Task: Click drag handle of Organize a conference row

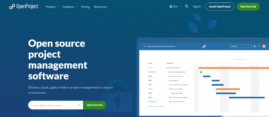Action: coord(145,68)
